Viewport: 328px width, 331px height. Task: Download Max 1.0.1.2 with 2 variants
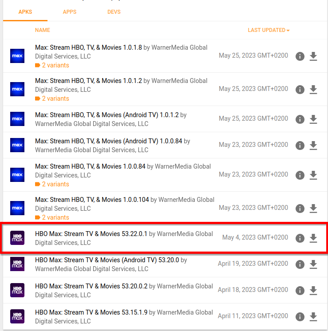coord(313,90)
